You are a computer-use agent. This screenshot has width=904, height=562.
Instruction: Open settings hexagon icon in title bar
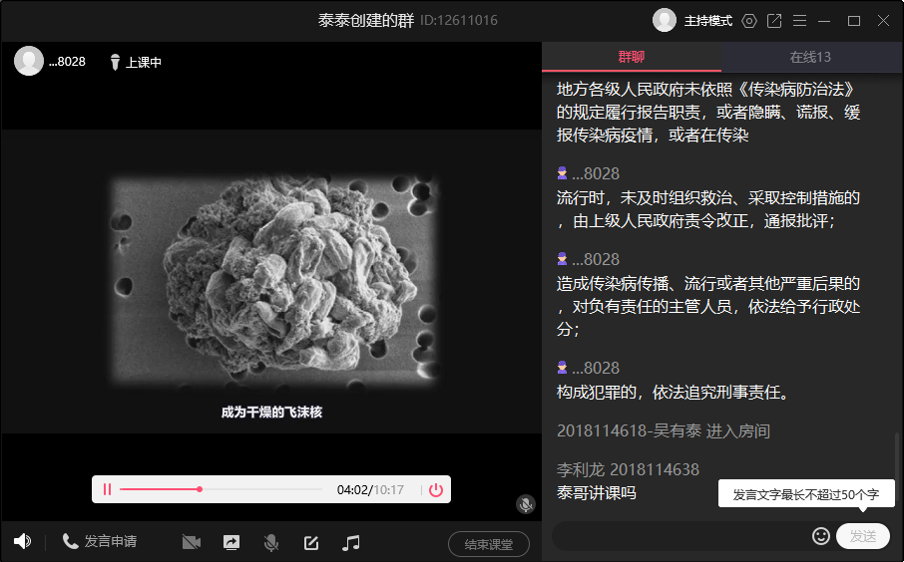[x=749, y=21]
